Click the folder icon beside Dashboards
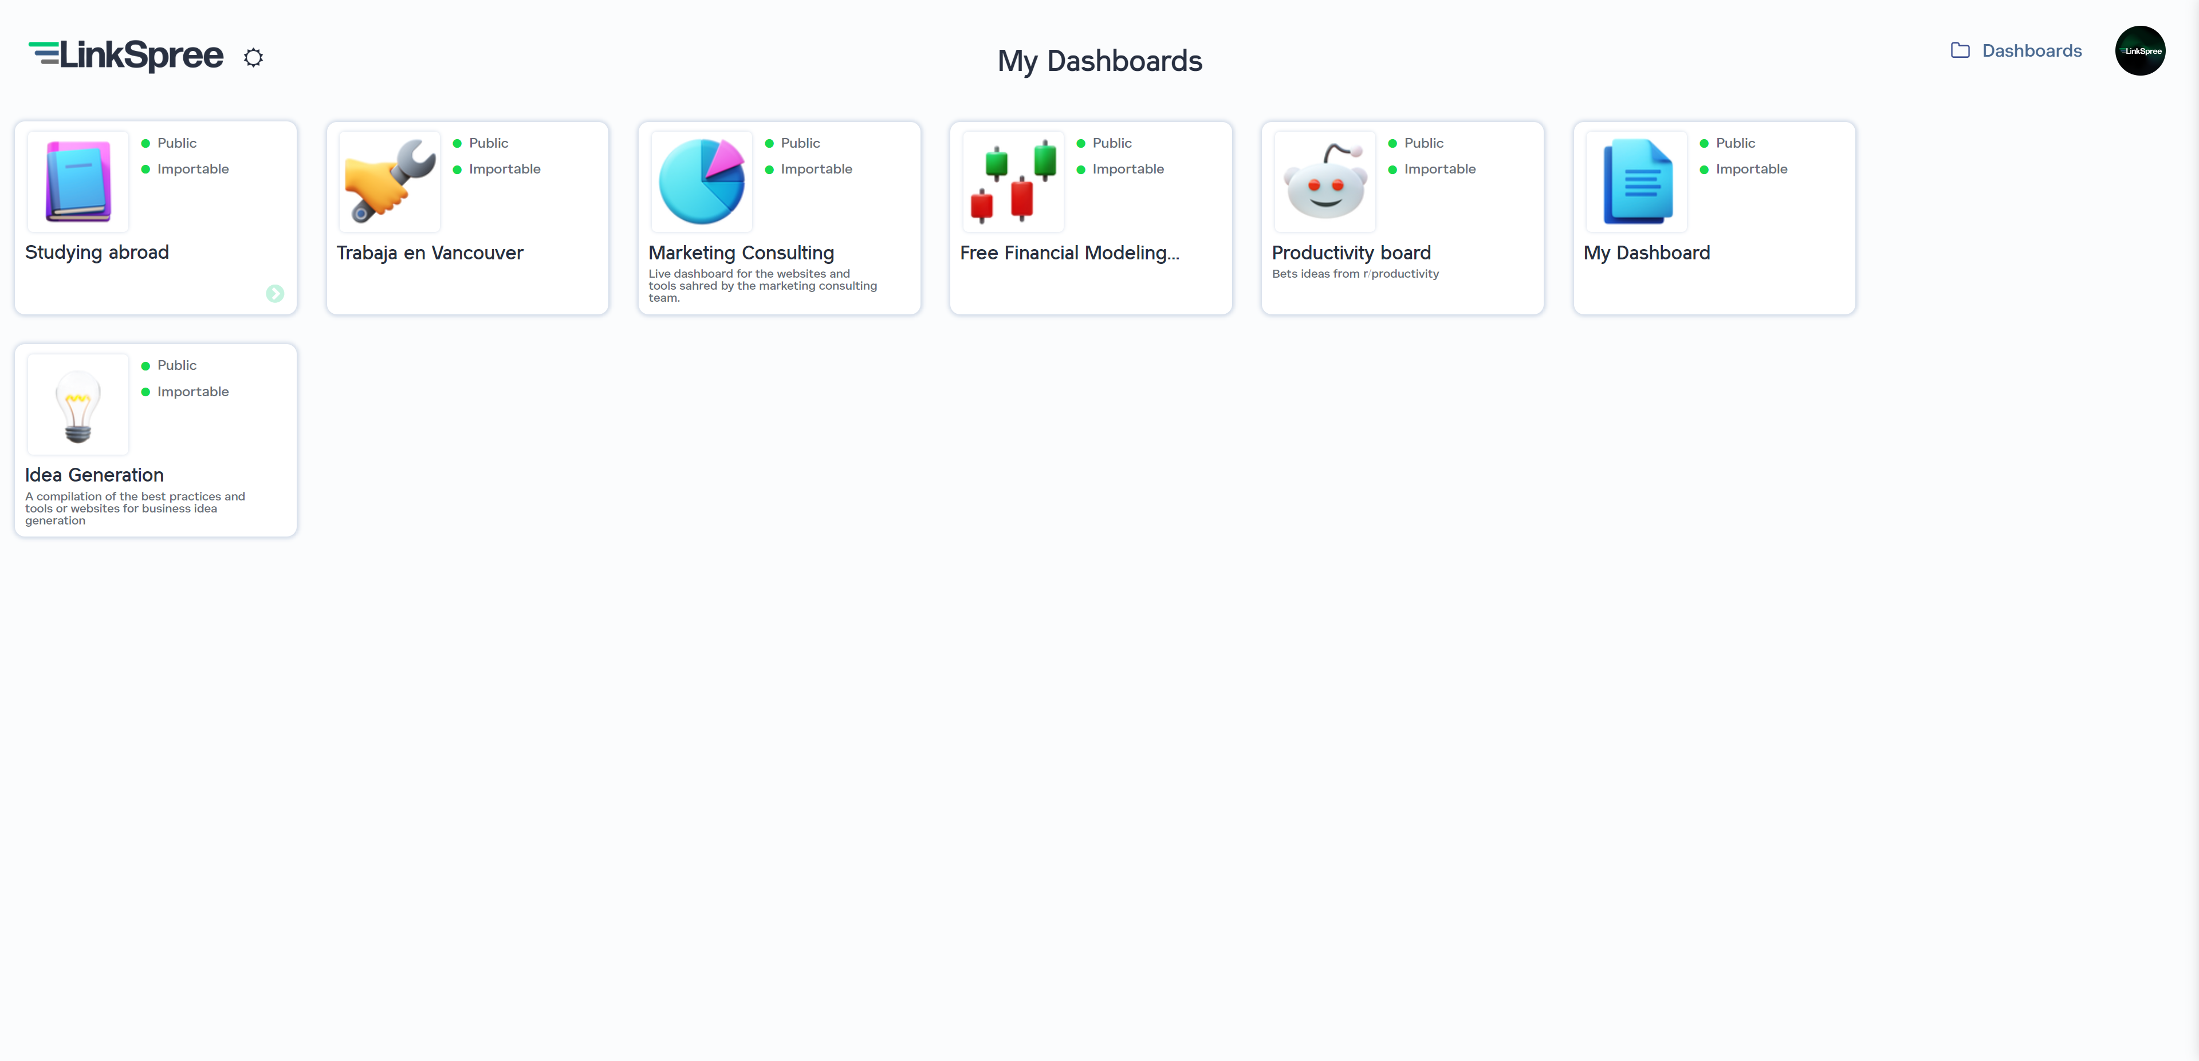The image size is (2199, 1061). [x=1960, y=50]
